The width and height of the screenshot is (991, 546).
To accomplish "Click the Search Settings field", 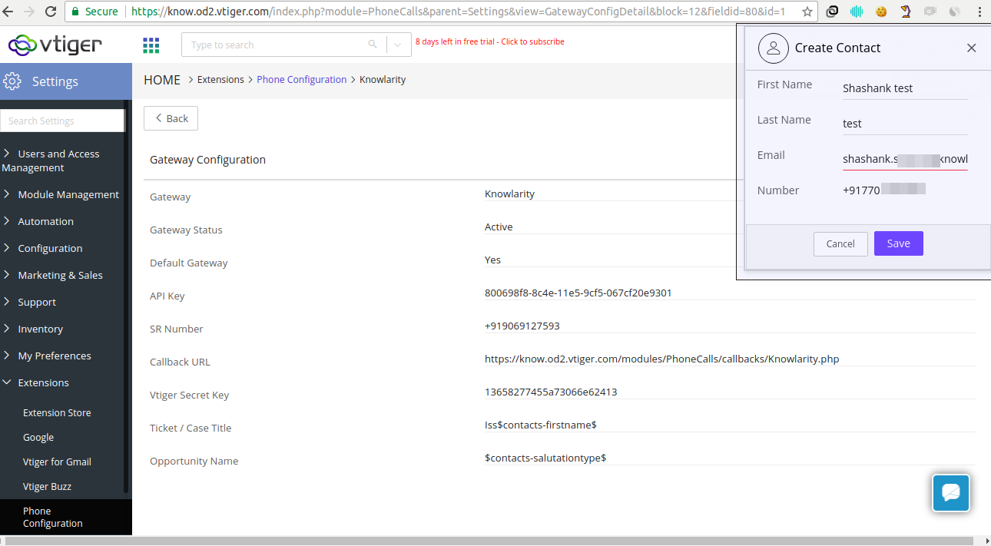I will (x=62, y=121).
